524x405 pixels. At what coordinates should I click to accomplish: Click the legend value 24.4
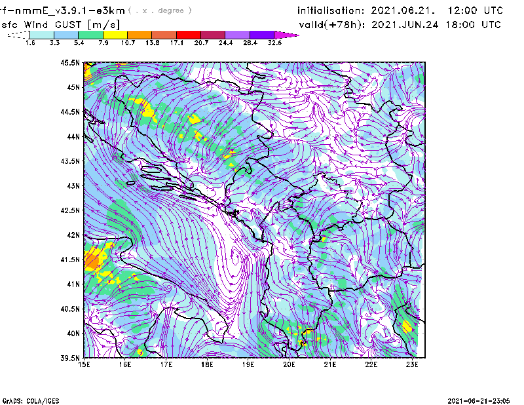coord(225,43)
